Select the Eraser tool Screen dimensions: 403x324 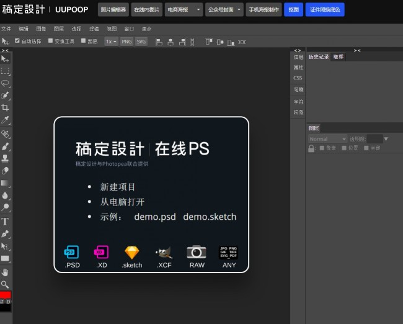coord(5,171)
